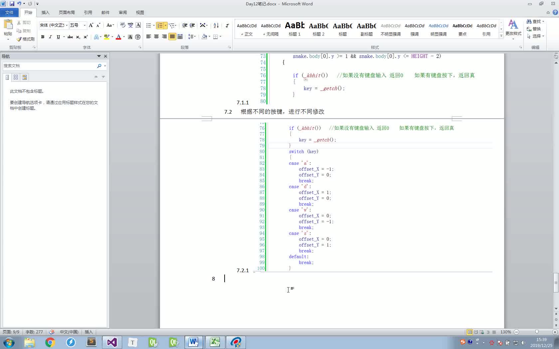The height and width of the screenshot is (349, 559).
Task: Toggle Italic formatting
Action: pos(50,37)
